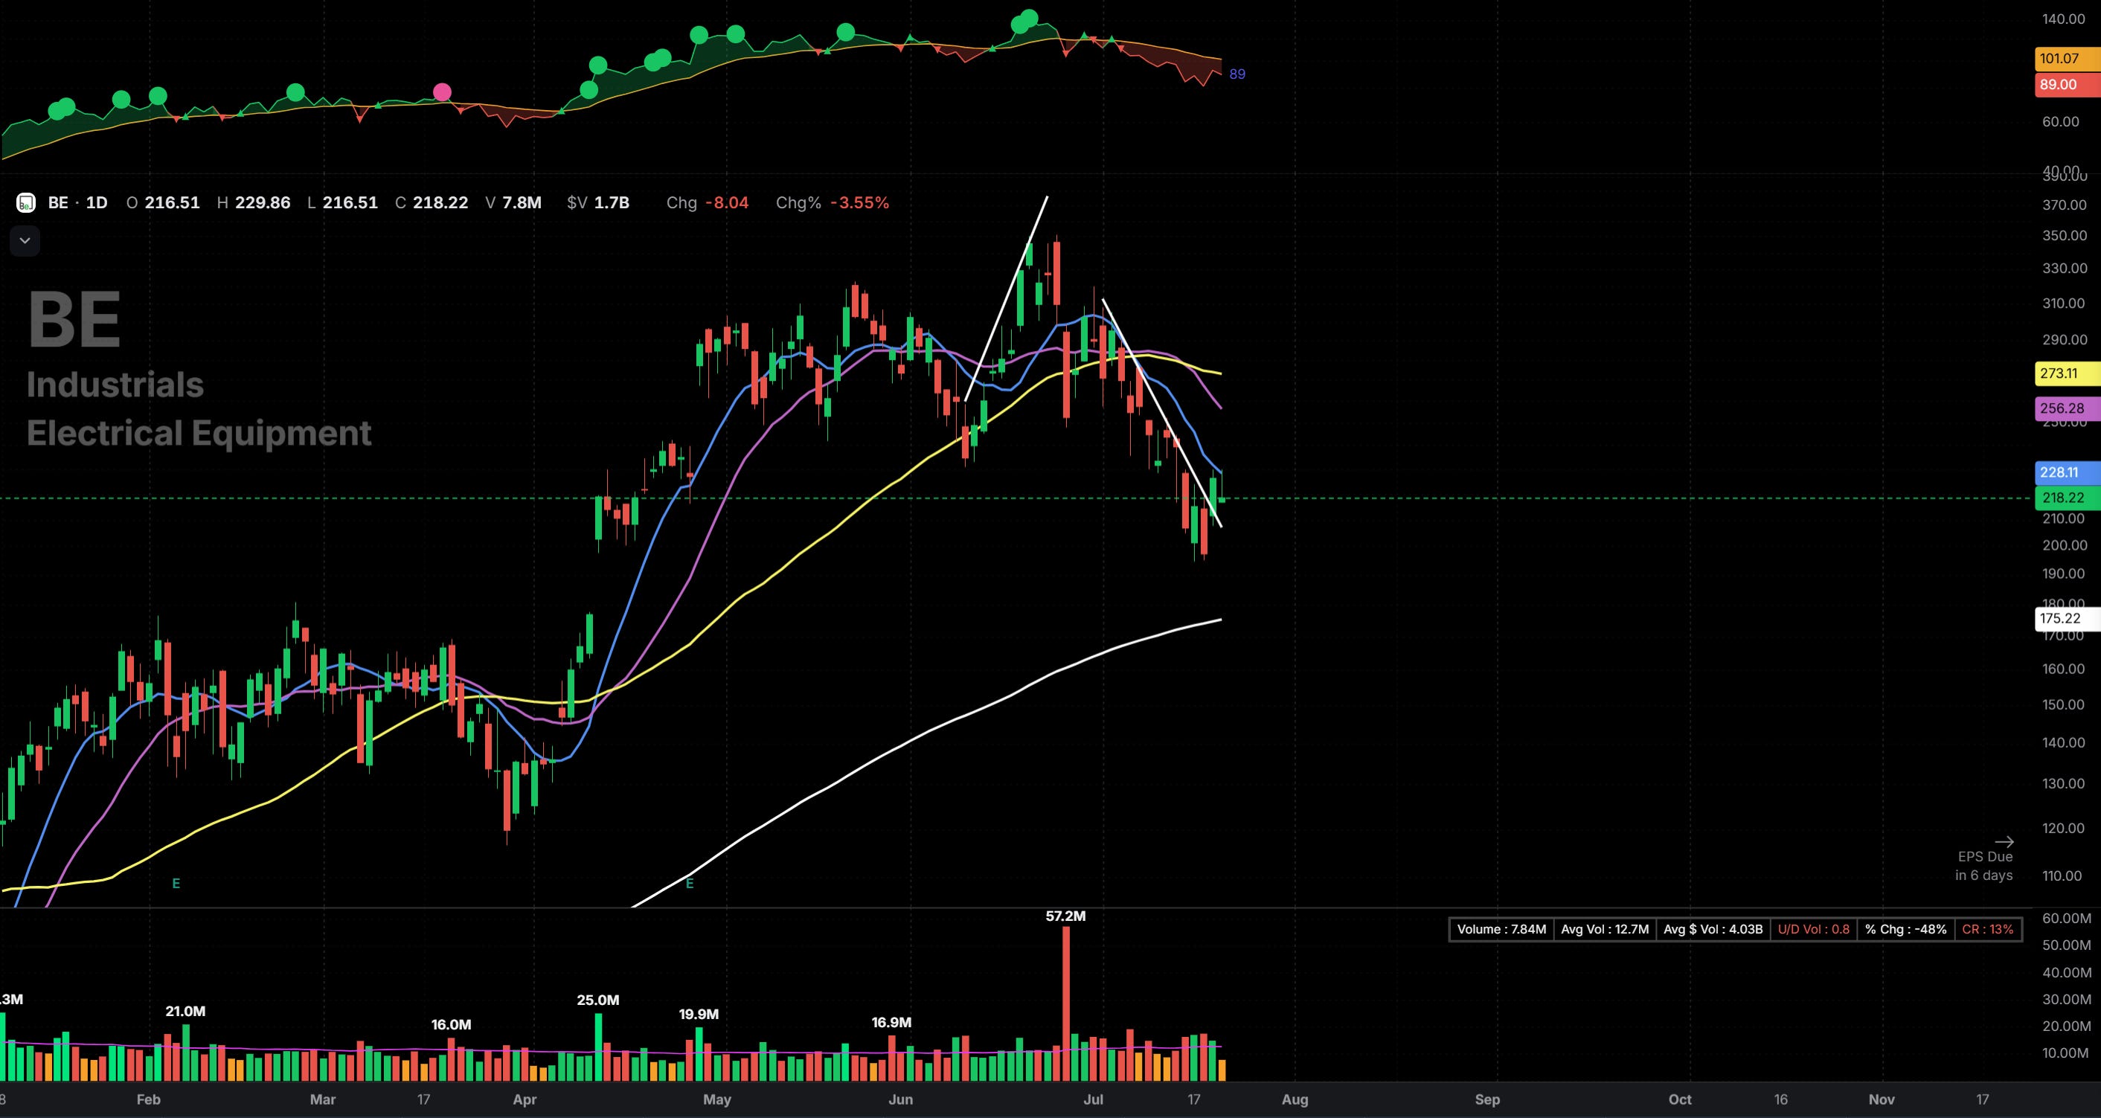This screenshot has width=2101, height=1118.
Task: Select the yellow 273.11 moving average tag
Action: 2068,373
